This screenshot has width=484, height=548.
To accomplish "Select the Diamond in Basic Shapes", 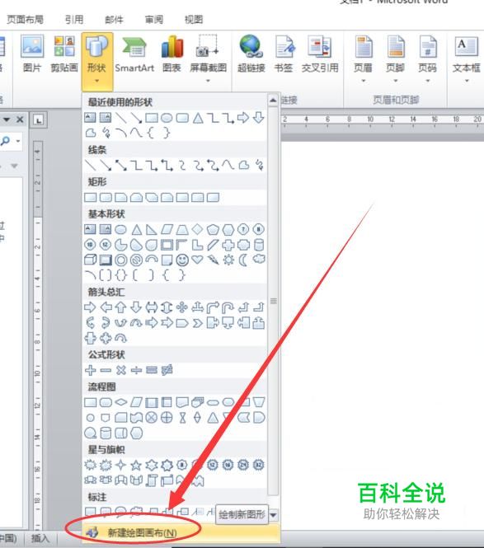I will coord(198,229).
